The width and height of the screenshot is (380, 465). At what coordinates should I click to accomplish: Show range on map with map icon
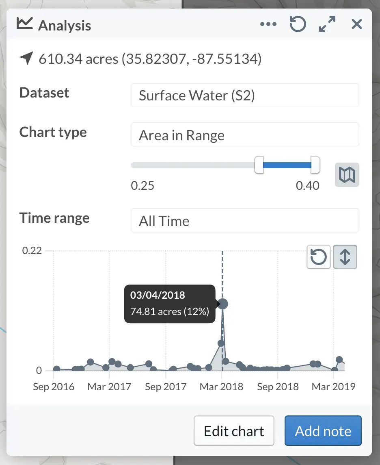[347, 175]
